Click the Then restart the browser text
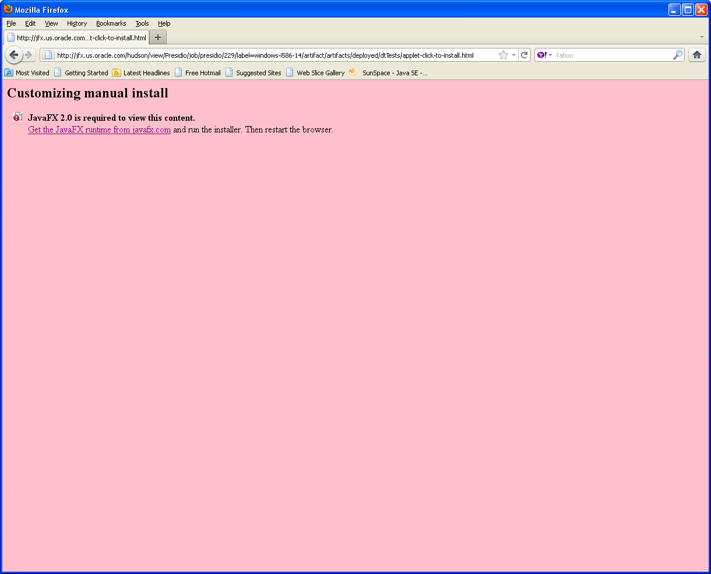Viewport: 711px width, 574px height. coord(289,129)
